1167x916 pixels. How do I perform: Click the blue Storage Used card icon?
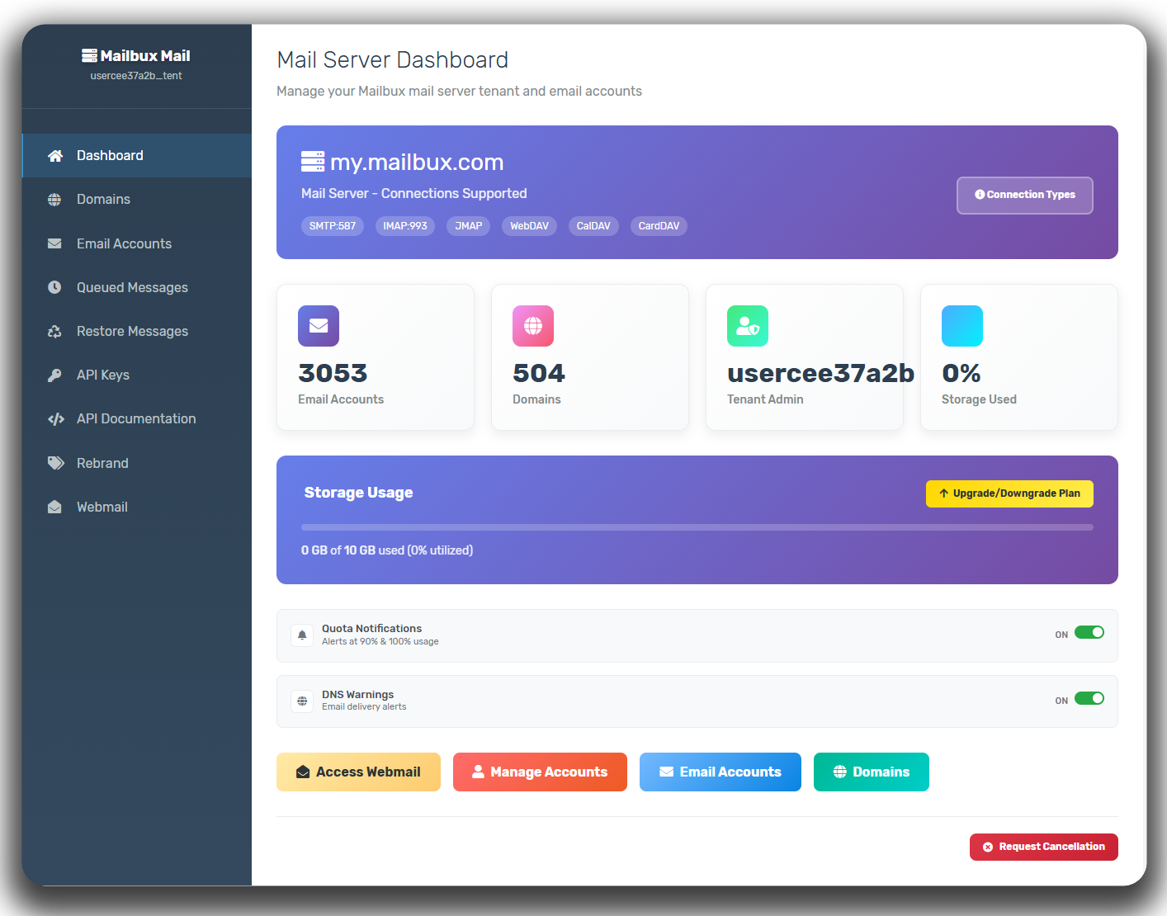tap(962, 326)
